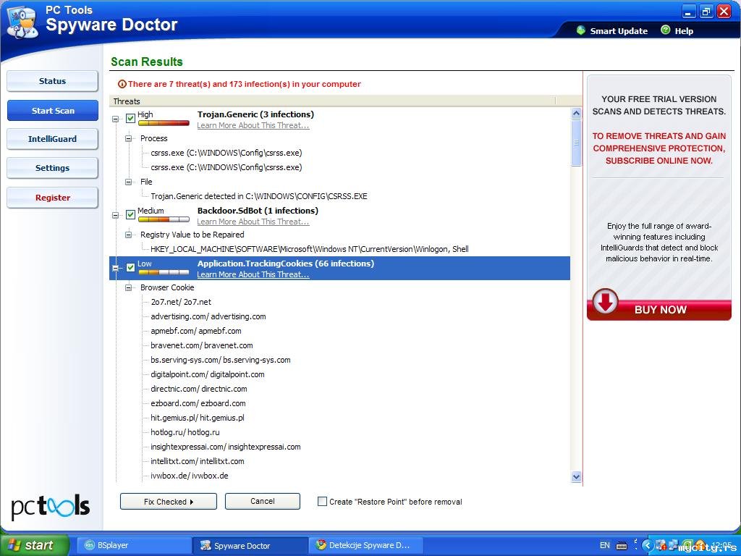This screenshot has width=741, height=556.
Task: Select the HKEY_LOCAL_MACHINE Winlogon Shell entry
Action: coord(310,249)
